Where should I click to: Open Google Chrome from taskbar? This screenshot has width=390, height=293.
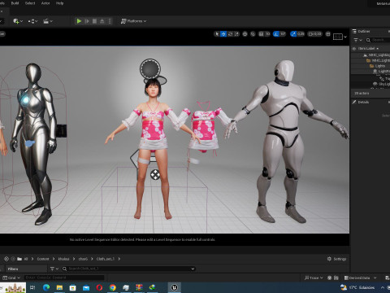113,287
